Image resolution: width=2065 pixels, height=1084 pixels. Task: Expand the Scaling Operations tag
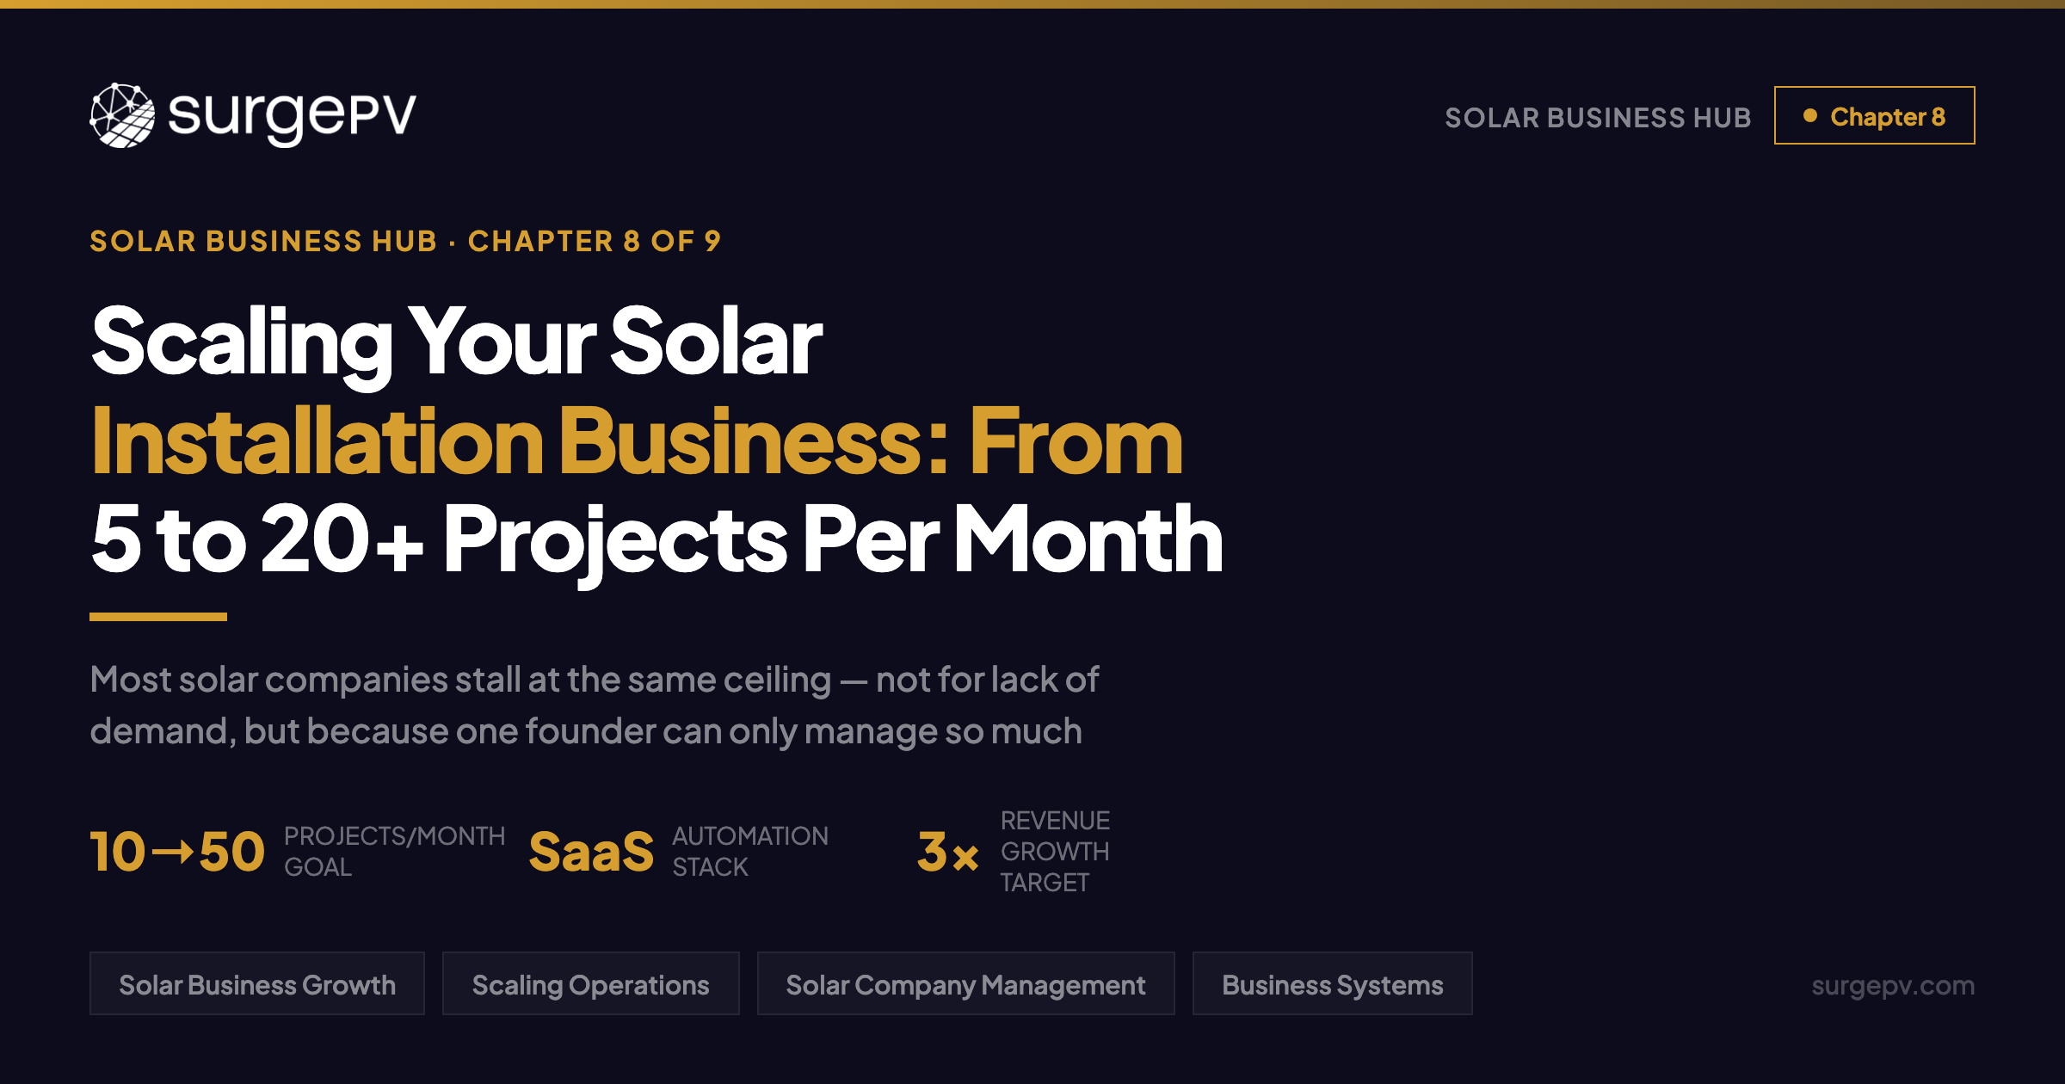coord(590,983)
